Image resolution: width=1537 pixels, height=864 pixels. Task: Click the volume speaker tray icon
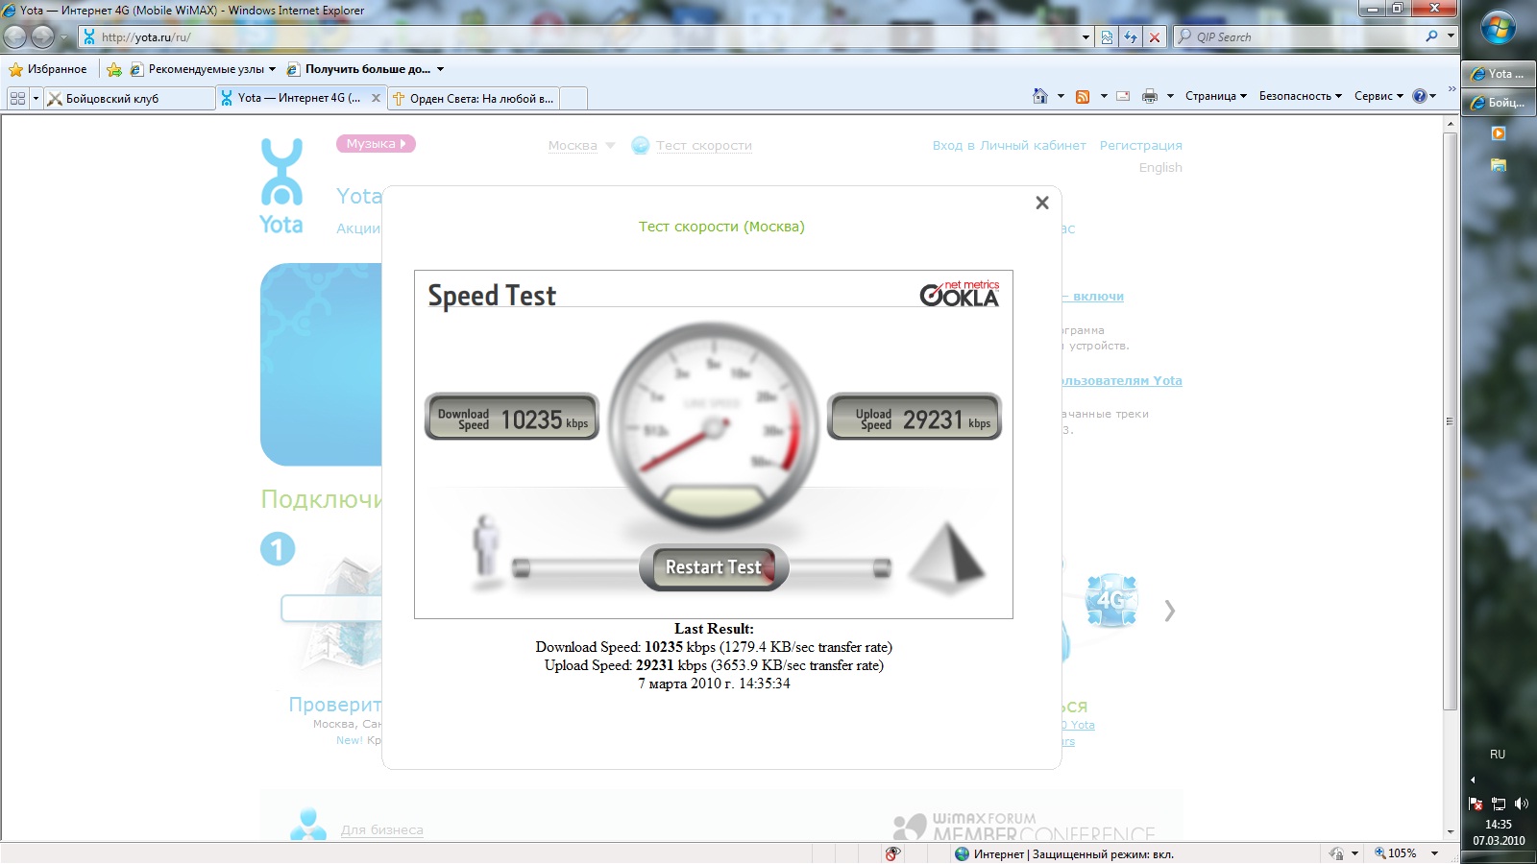[x=1521, y=804]
